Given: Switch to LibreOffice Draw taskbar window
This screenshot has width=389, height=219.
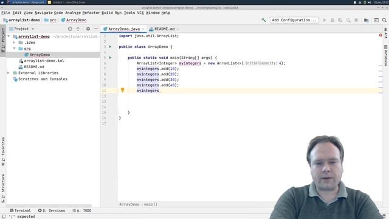Looking at the screenshot, I should (x=66, y=2).
